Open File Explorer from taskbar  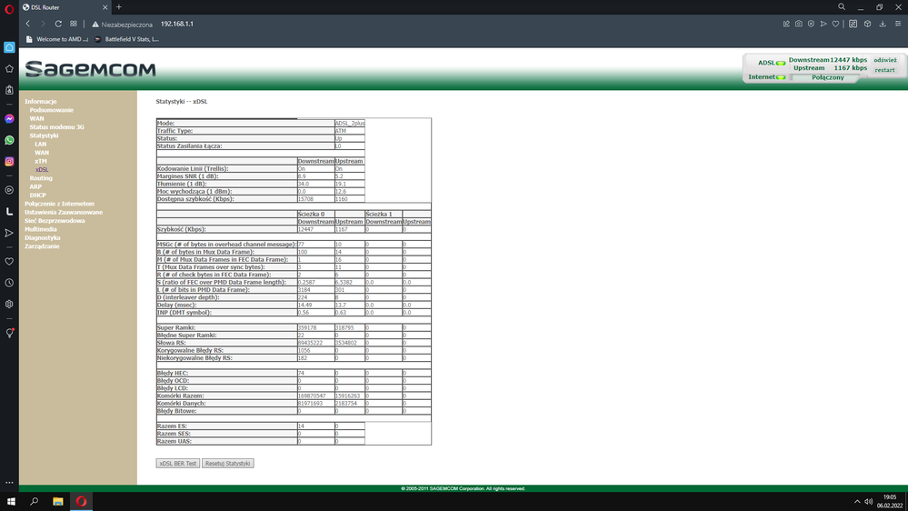tap(58, 501)
